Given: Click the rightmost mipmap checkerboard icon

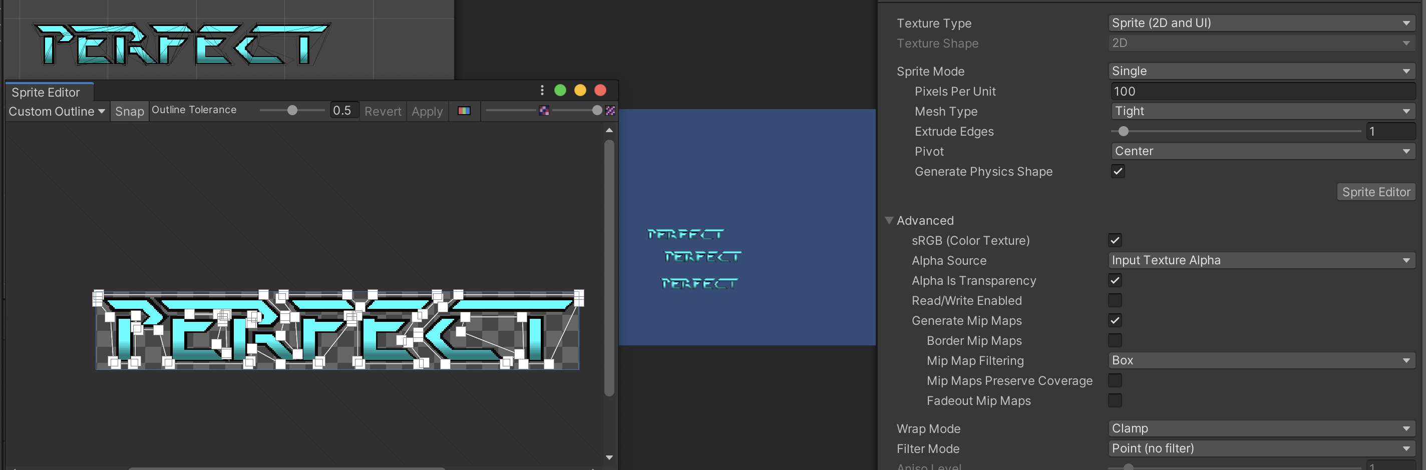Looking at the screenshot, I should 609,111.
